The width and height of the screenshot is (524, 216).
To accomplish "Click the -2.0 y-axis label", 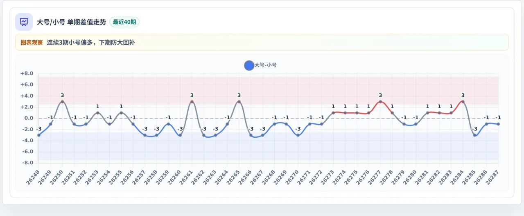I will (x=27, y=130).
